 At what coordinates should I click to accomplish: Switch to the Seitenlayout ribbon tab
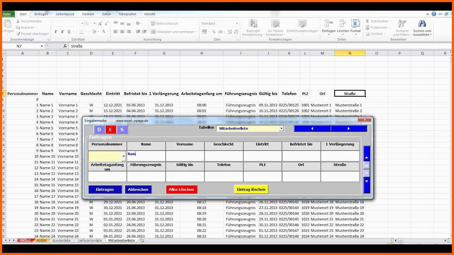tap(65, 14)
